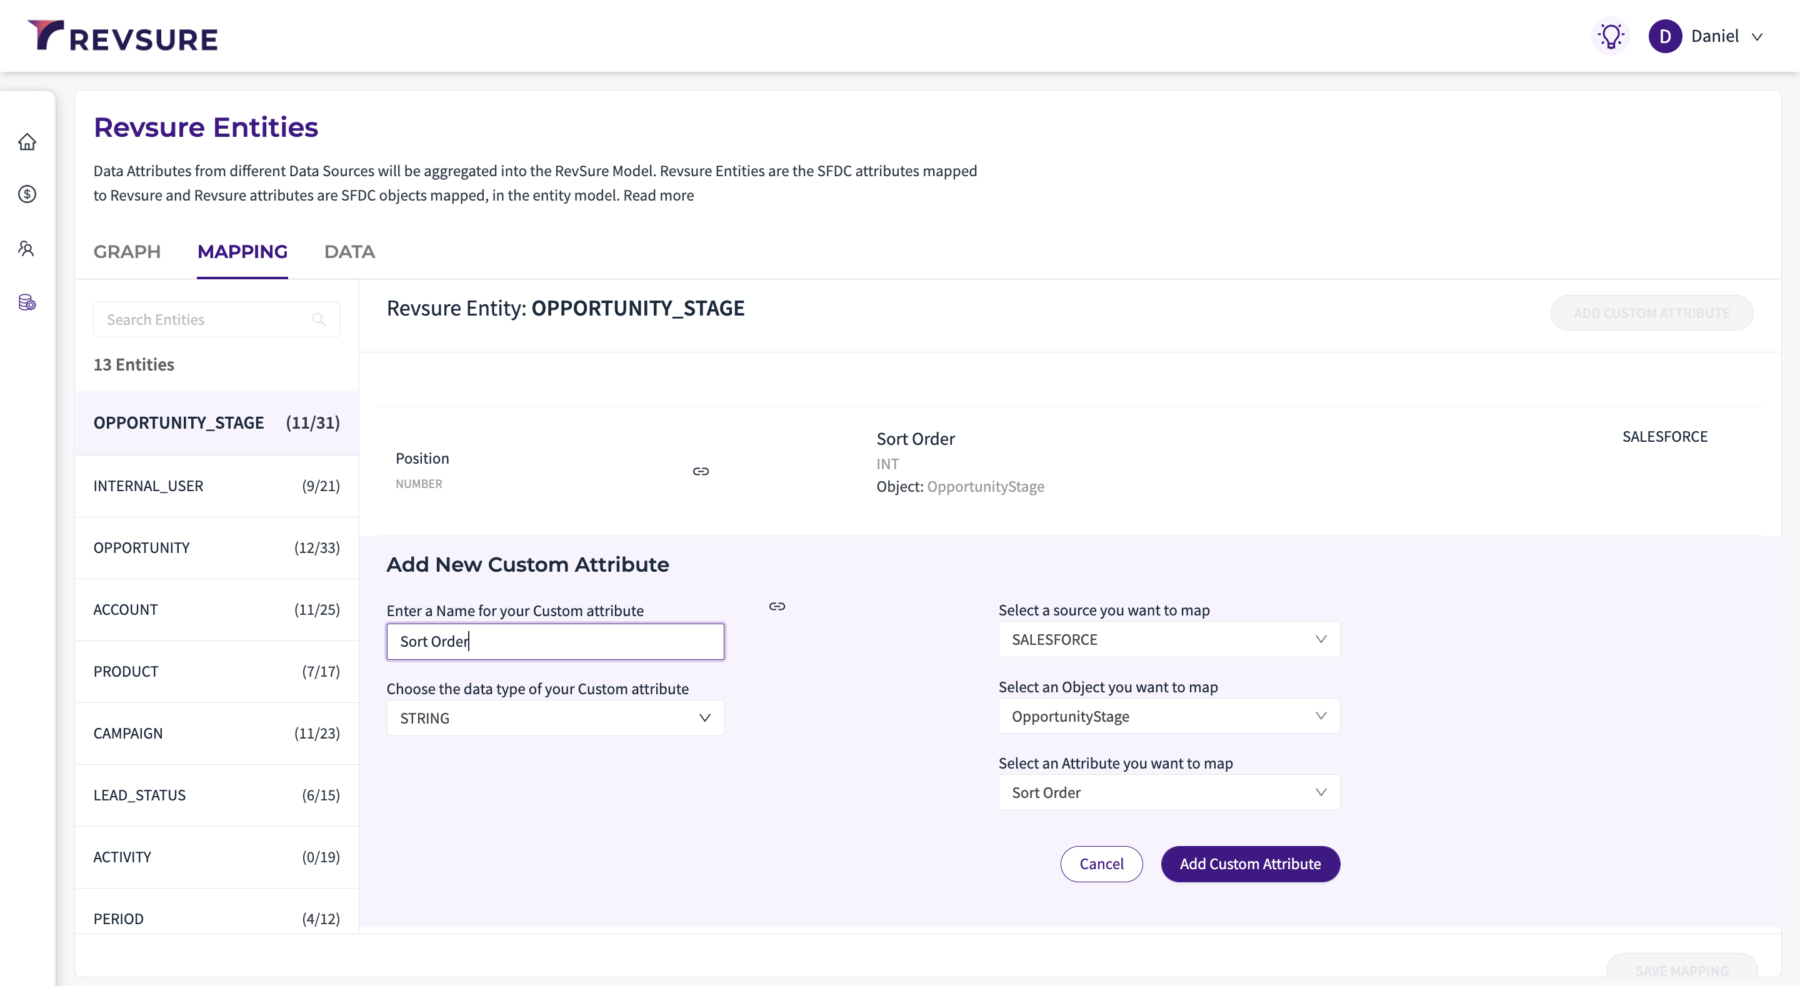The image size is (1800, 986).
Task: Select the OPPORTUNITY entity
Action: click(217, 547)
